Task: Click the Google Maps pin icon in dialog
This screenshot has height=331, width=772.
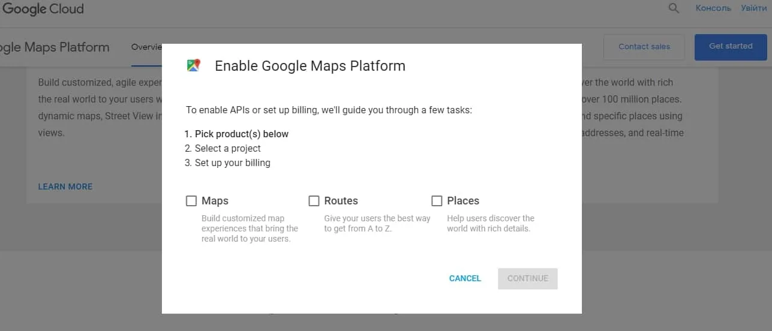Action: (193, 65)
